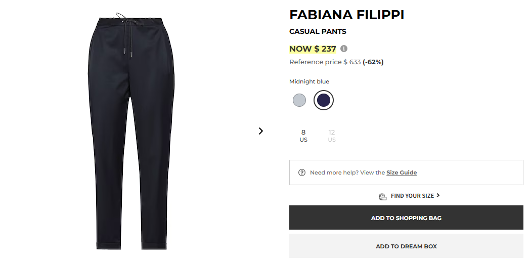Click the Casual Pants category label
This screenshot has width=530, height=261.
click(318, 31)
